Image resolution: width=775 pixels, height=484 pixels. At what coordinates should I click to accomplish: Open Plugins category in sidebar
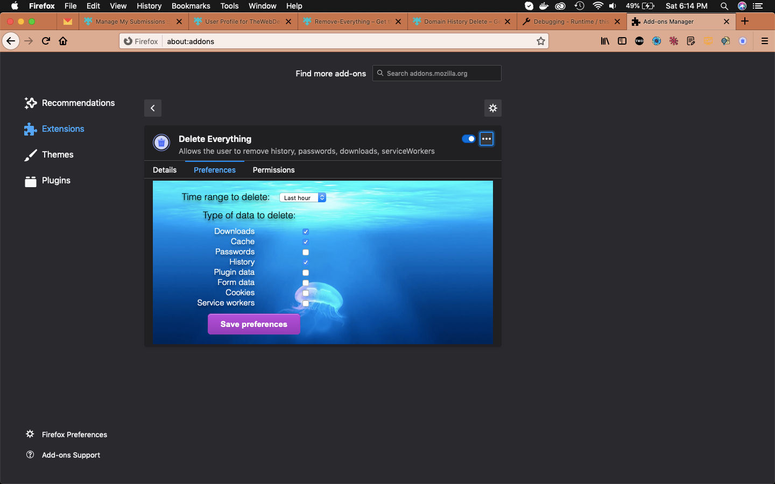tap(47, 180)
